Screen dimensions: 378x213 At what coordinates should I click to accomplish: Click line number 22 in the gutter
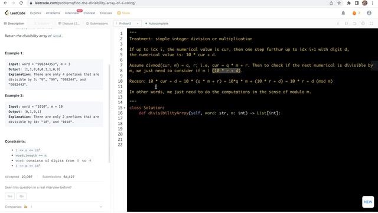pyautogui.click(x=120, y=145)
